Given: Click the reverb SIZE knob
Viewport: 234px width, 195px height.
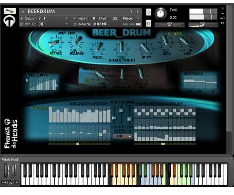Looking at the screenshot, I should tap(166, 41).
